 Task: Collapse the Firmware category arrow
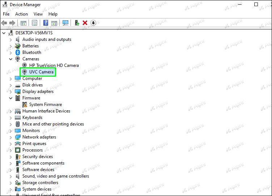pos(11,98)
